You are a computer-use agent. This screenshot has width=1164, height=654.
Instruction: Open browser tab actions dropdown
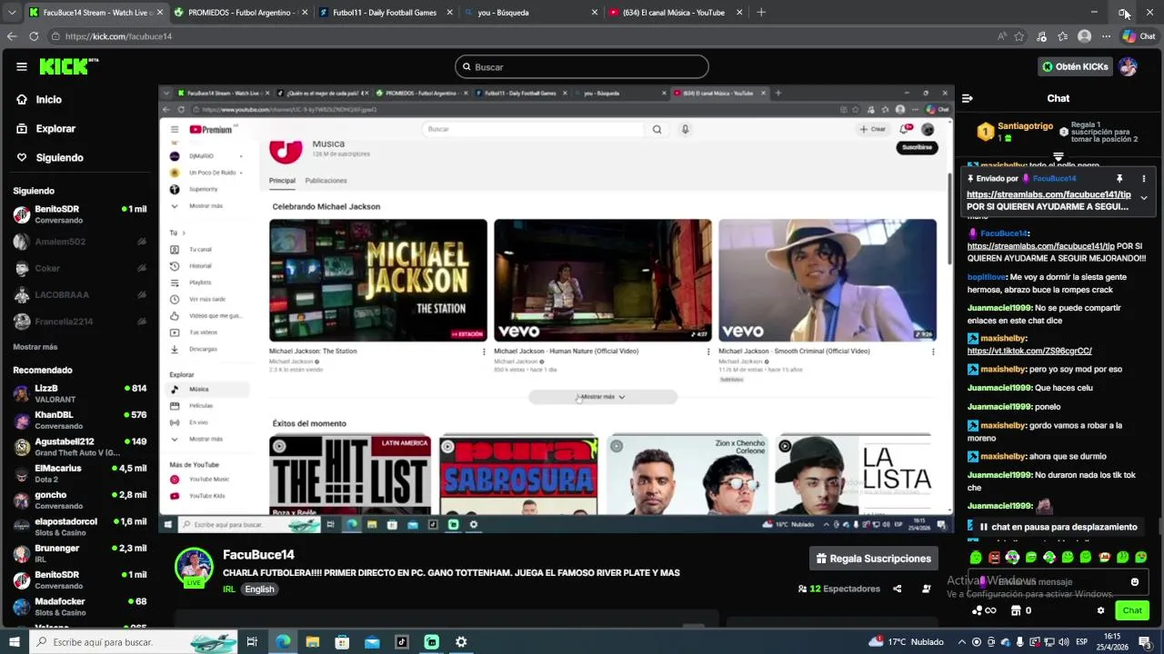10,13
